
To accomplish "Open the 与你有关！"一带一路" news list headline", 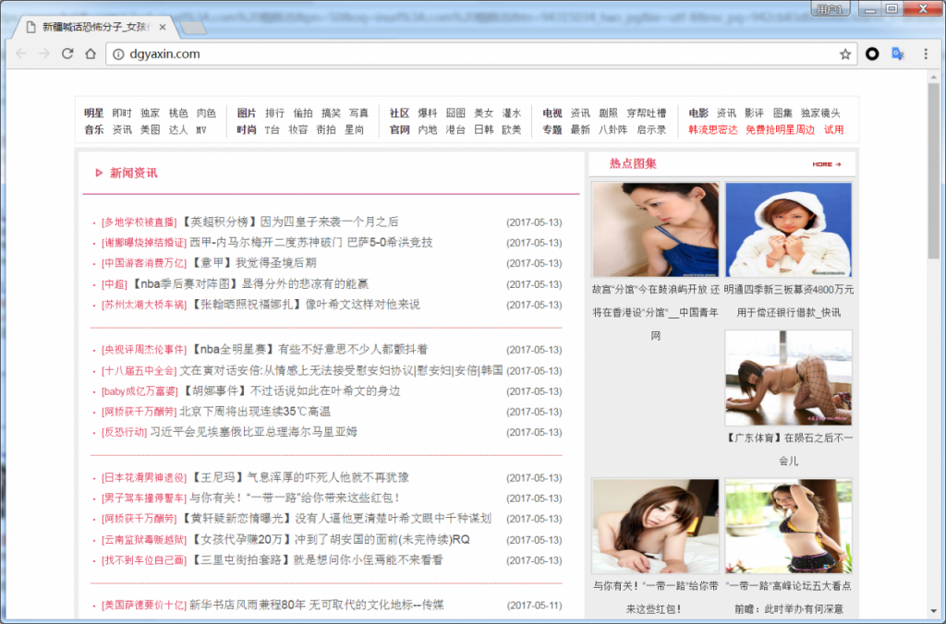I will click(x=295, y=498).
